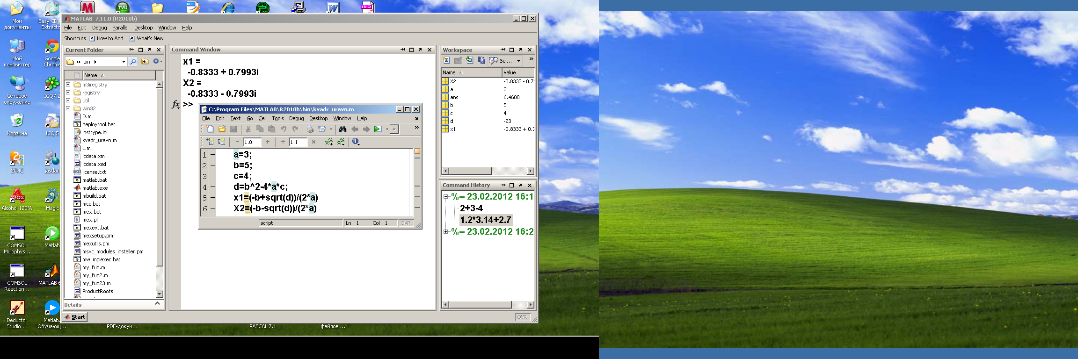This screenshot has height=359, width=1078.
Task: Open MATLAB main Desktop menu
Action: (x=143, y=28)
